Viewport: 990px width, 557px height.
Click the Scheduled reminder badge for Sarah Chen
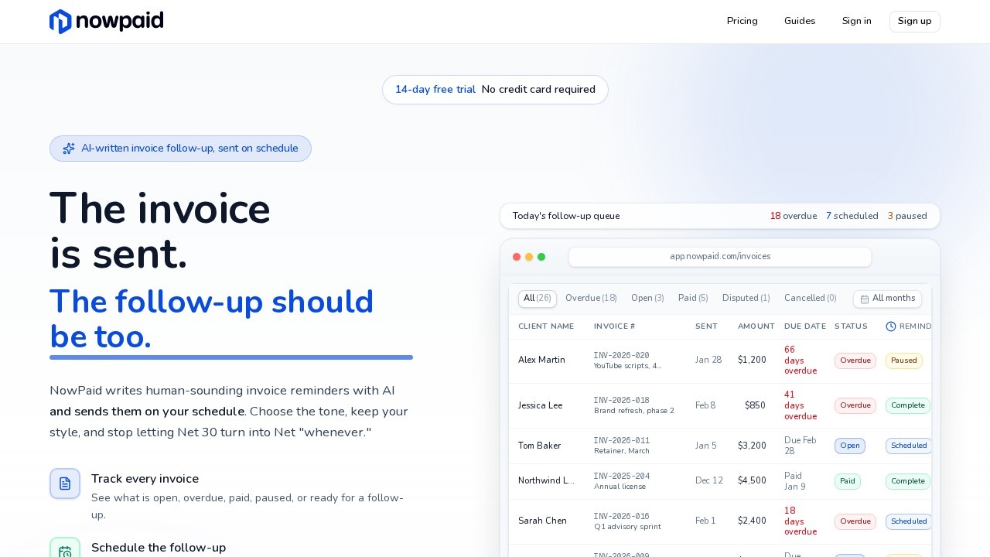pos(909,521)
